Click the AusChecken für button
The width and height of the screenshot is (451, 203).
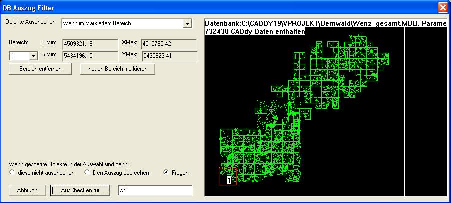pyautogui.click(x=80, y=190)
